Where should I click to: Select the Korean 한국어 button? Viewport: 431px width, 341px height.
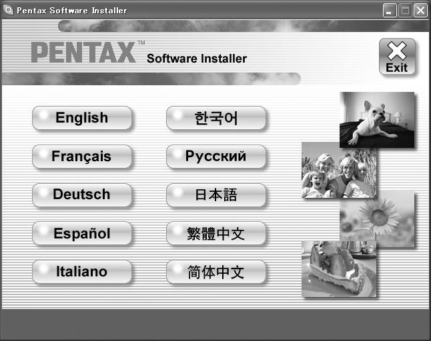[216, 118]
